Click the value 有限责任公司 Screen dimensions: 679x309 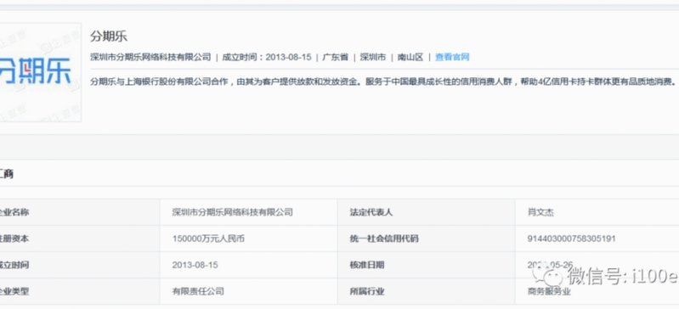point(198,291)
